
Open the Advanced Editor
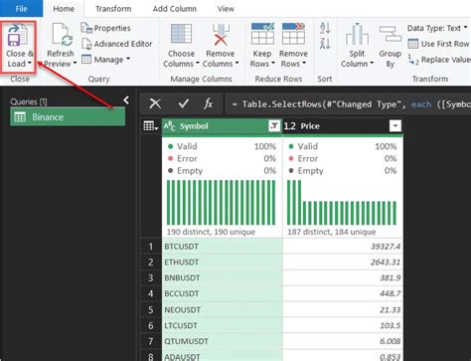[117, 44]
